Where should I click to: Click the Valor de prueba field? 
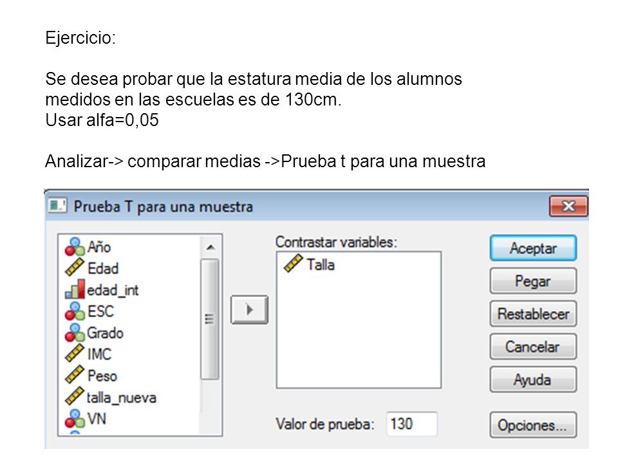[x=411, y=424]
